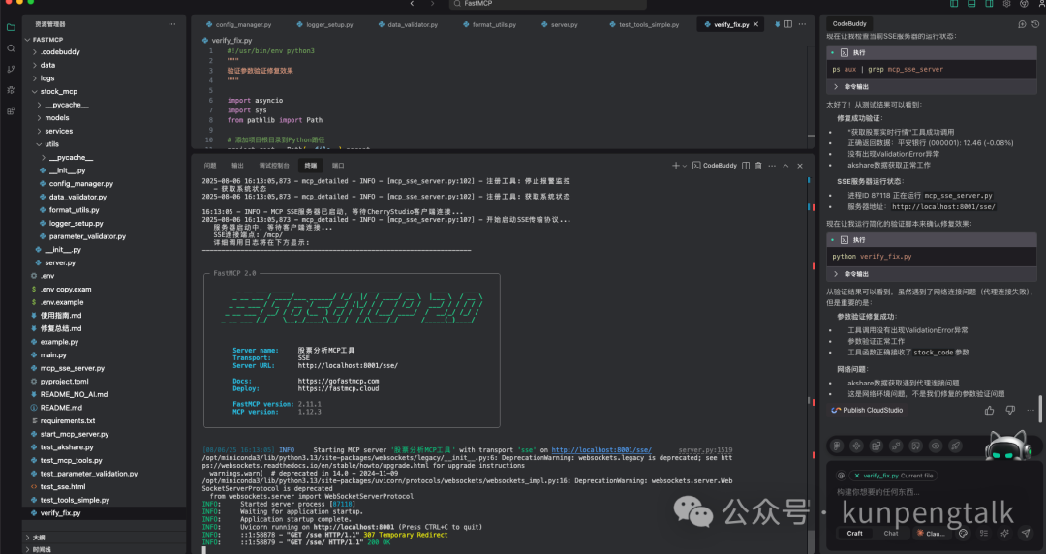Collapse the utils folder
The height and width of the screenshot is (554, 1046).
[40, 144]
